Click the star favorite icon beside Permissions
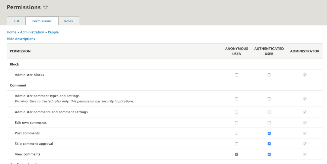This screenshot has width=327, height=164. click(46, 8)
